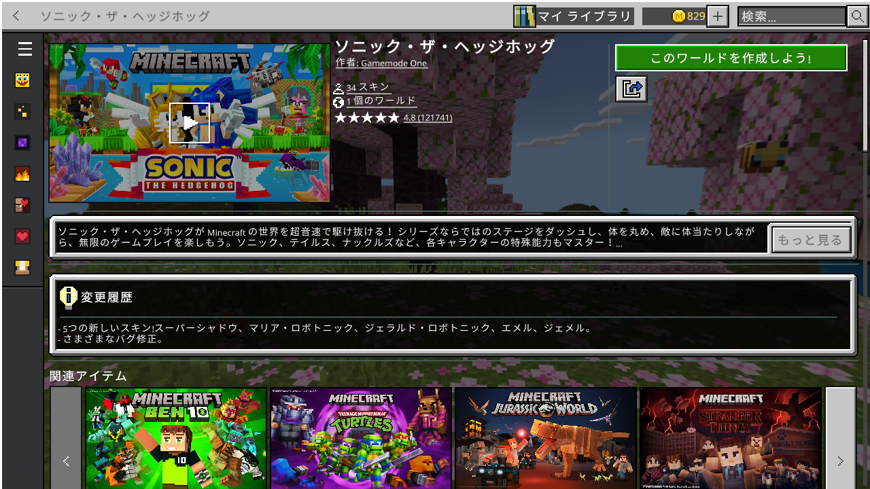Click このワールドを作成しよう! create world button
This screenshot has height=489, width=870.
pos(731,58)
